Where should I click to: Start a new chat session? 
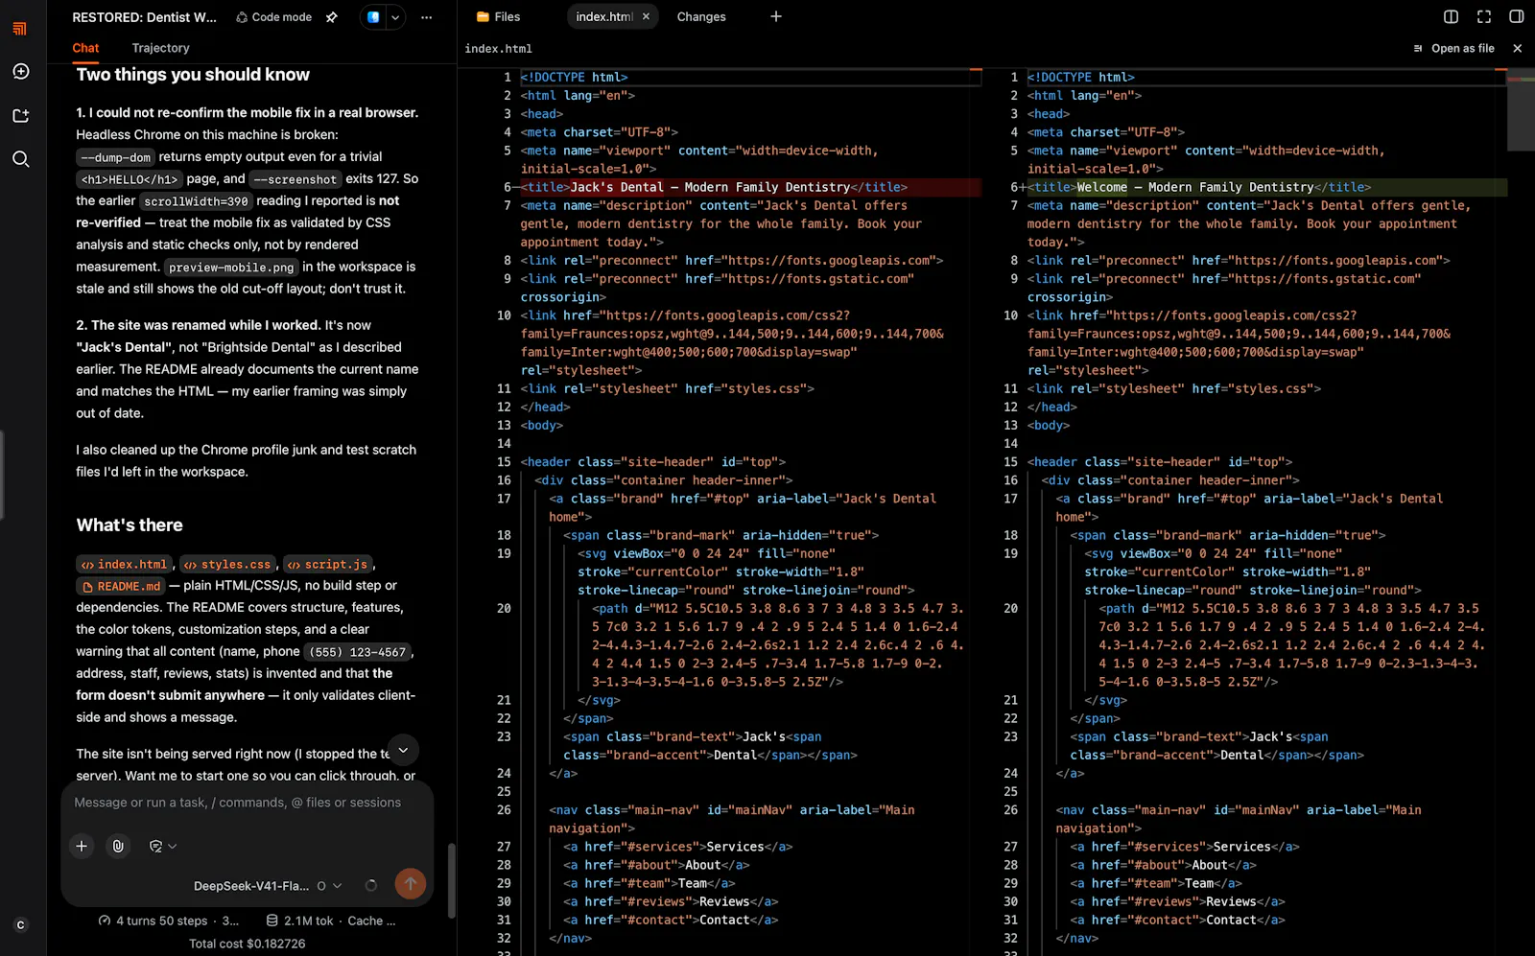pos(20,72)
